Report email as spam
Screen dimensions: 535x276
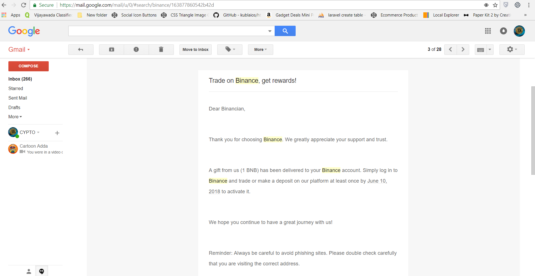[136, 49]
